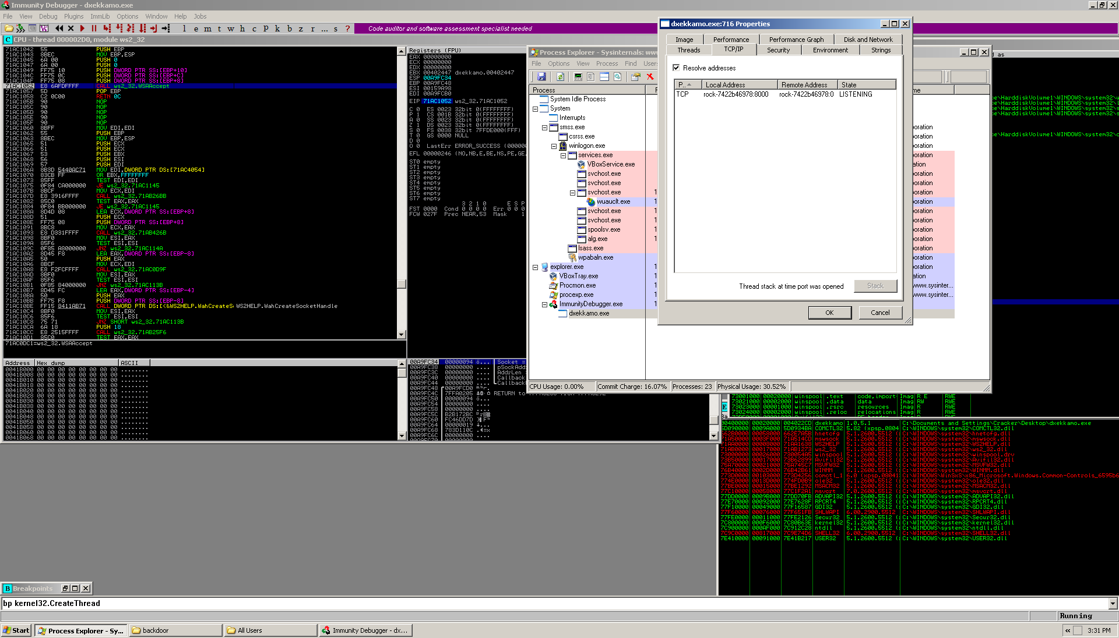Open Immunity Debugger Plugins menu
Screen dimensions: 1119x638
(73, 16)
